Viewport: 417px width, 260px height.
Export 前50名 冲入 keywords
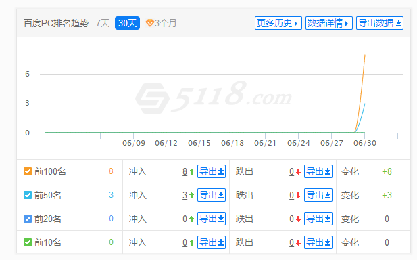pos(212,195)
